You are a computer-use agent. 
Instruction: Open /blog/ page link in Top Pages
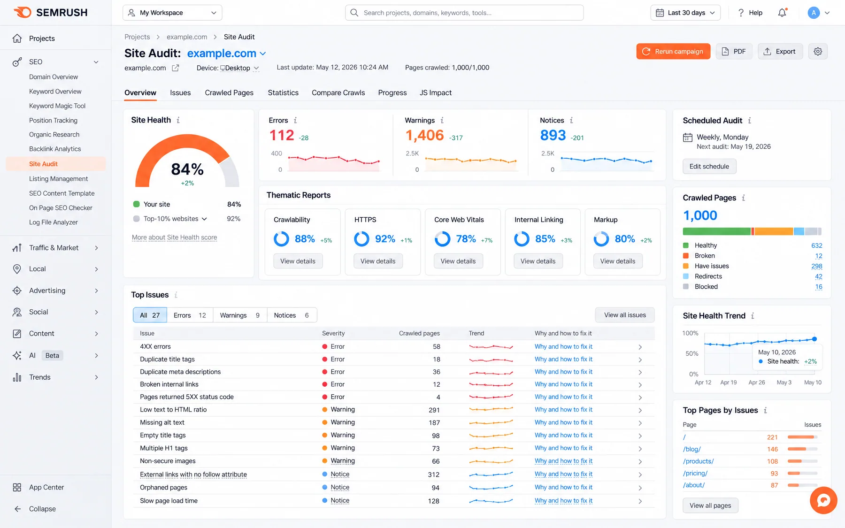tap(691, 449)
